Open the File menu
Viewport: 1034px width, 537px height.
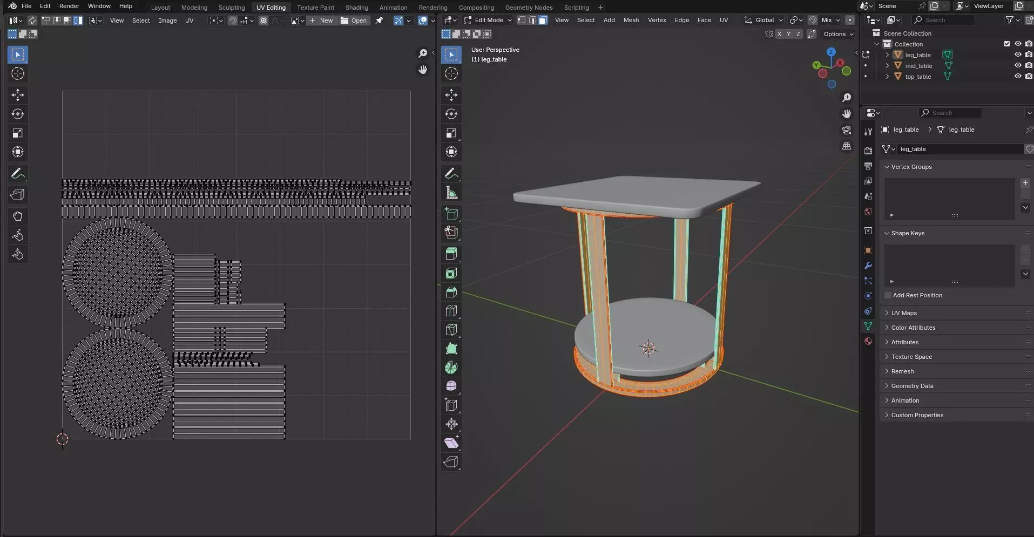coord(26,6)
